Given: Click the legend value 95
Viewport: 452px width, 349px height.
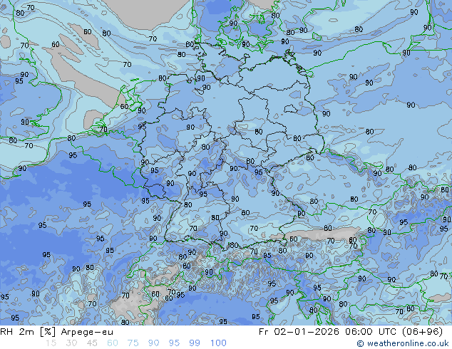Looking at the screenshot, I should [x=174, y=343].
